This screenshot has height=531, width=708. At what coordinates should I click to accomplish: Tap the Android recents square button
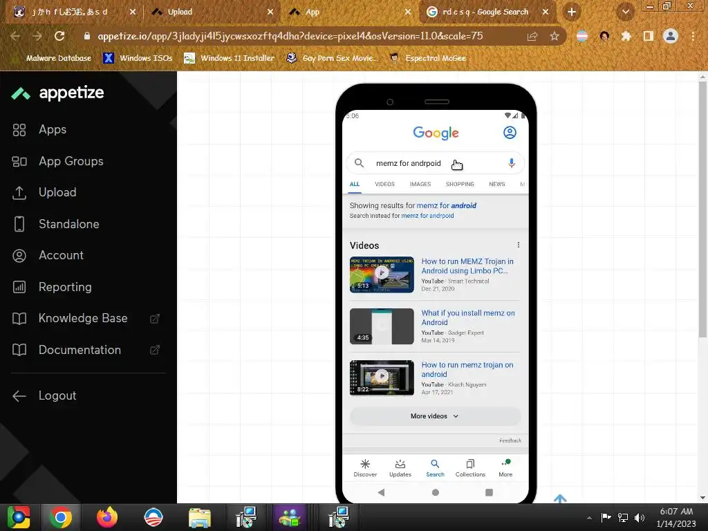pos(489,492)
